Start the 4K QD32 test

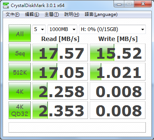pyautogui.click(x=20, y=110)
